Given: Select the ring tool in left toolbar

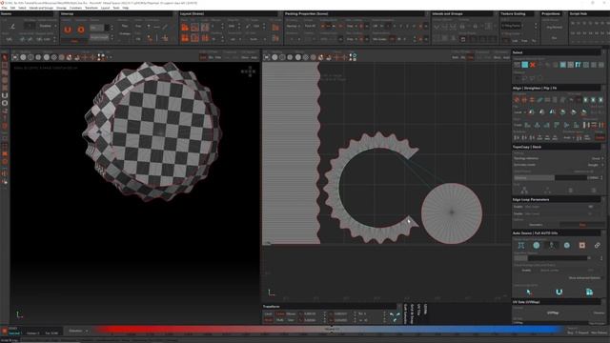Looking at the screenshot, I should click(5, 104).
